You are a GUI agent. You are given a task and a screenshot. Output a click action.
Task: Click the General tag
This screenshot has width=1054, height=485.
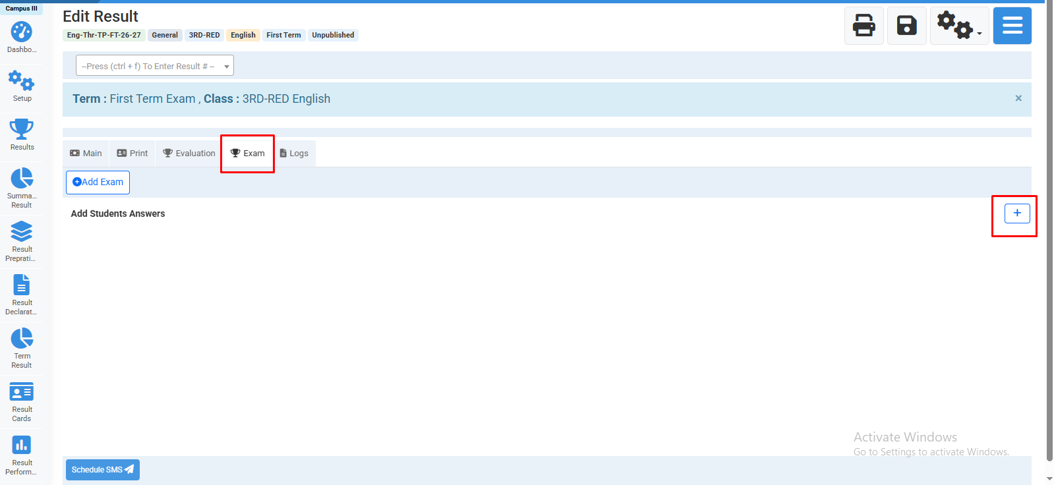coord(165,35)
